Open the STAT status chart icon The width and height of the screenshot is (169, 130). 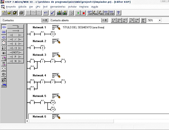(x=112, y=13)
